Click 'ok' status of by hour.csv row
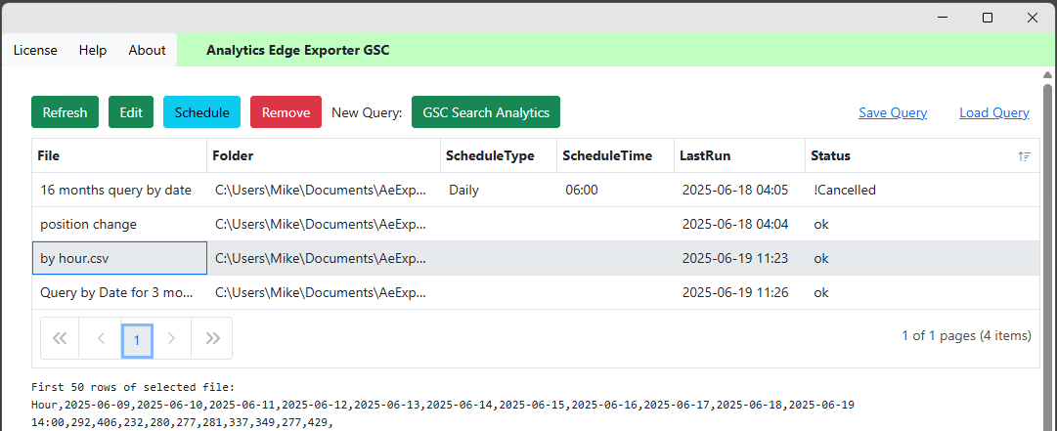Viewport: 1057px width, 431px height. [922, 259]
